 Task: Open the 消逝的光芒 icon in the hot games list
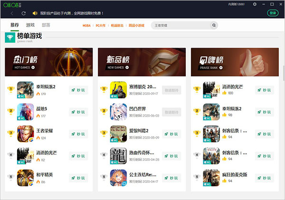pos(25,156)
